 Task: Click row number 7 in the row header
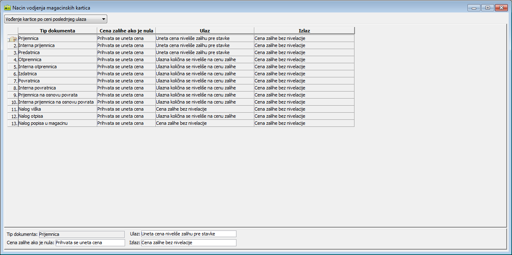pos(13,81)
